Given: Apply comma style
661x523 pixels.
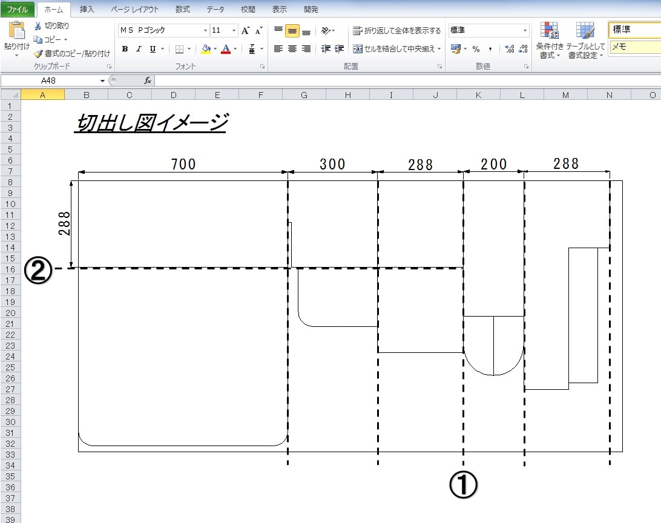Looking at the screenshot, I should [490, 49].
